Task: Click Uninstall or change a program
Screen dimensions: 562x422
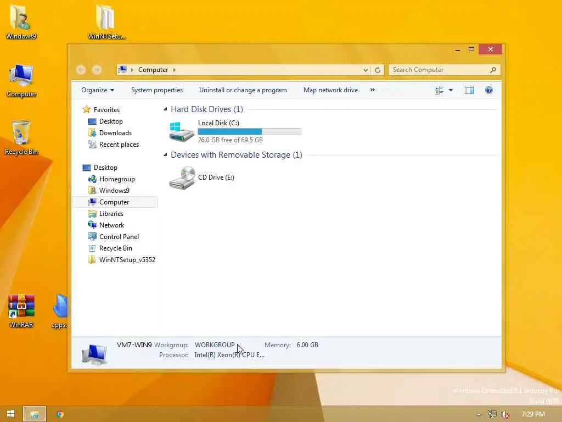Action: point(243,90)
